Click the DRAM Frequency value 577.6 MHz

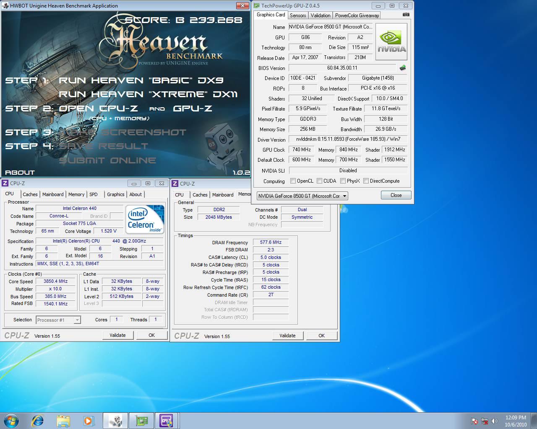271,243
